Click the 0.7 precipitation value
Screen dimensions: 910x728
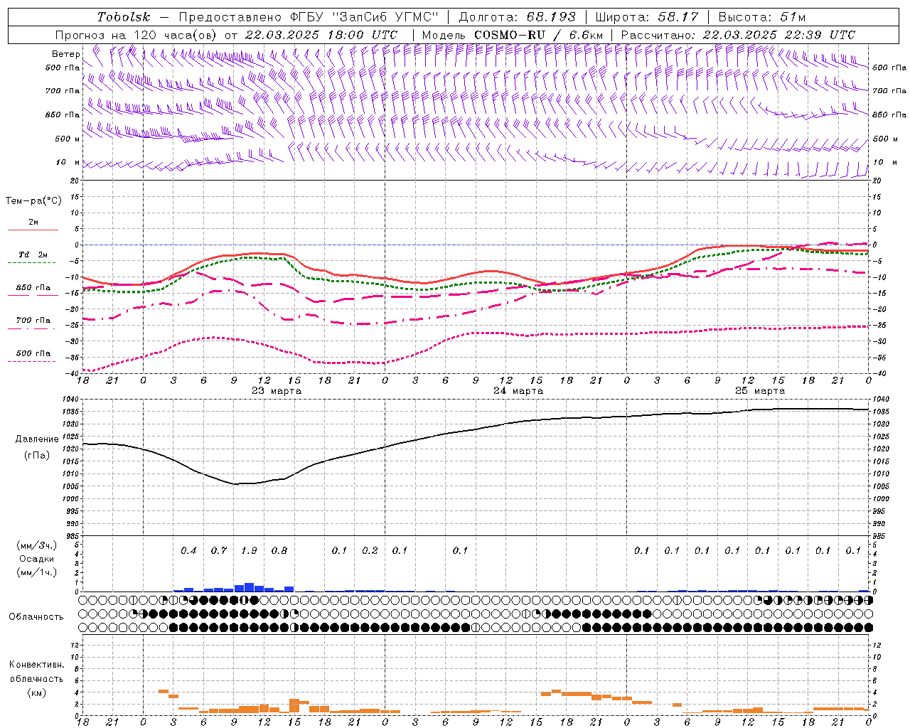(219, 550)
